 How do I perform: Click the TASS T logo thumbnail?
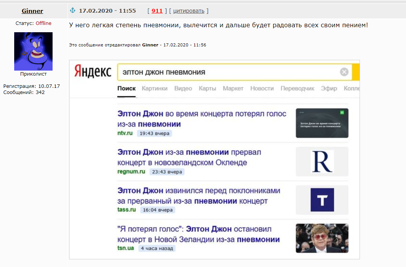[322, 200]
